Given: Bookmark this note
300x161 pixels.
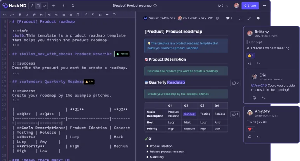Looking at the screenshot, I should (240, 18).
